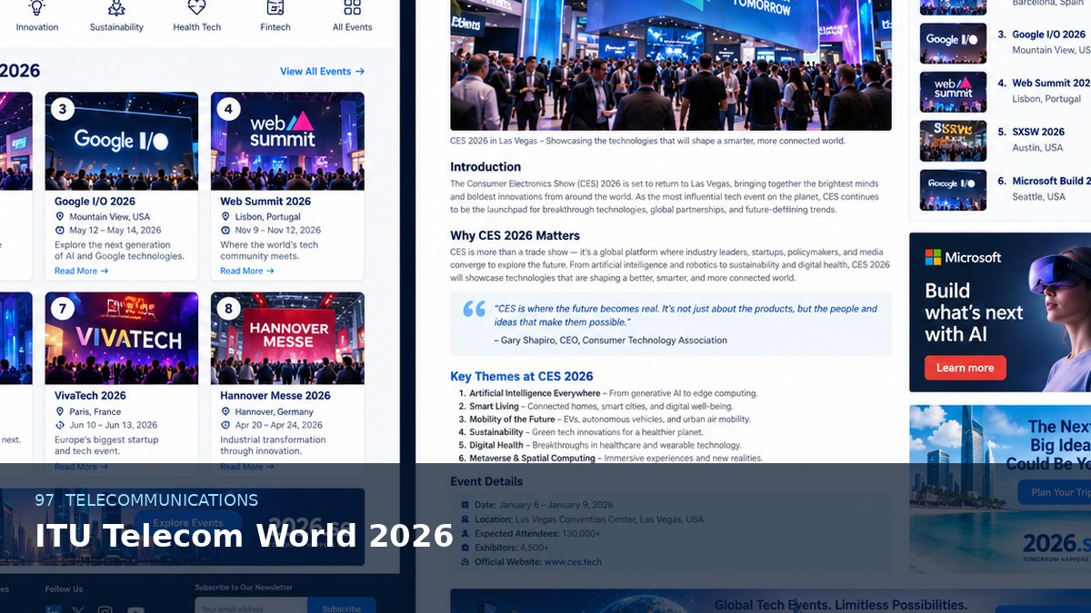The height and width of the screenshot is (613, 1091).
Task: Open the Hannover Messe card image
Action: (x=287, y=338)
